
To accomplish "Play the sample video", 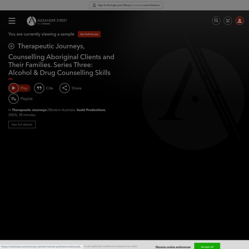I will [19, 88].
